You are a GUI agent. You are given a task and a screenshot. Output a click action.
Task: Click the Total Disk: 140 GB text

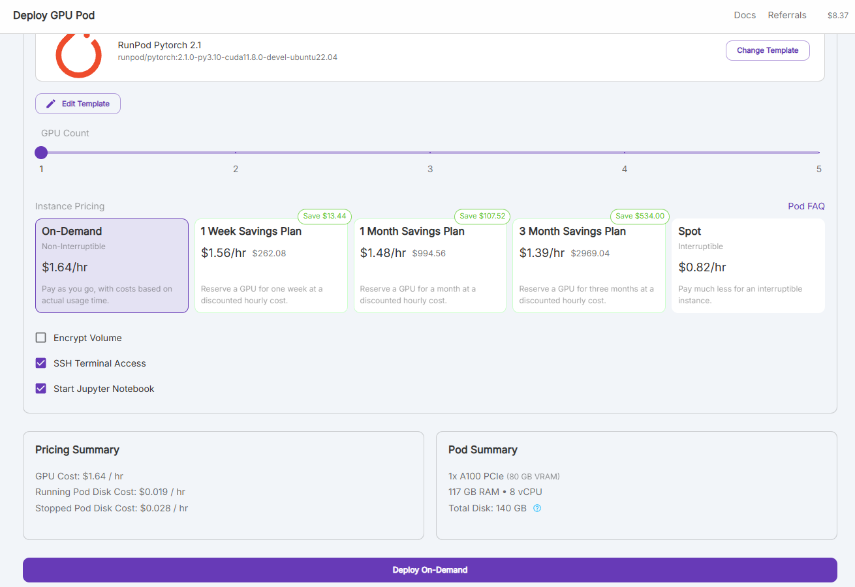pyautogui.click(x=488, y=508)
